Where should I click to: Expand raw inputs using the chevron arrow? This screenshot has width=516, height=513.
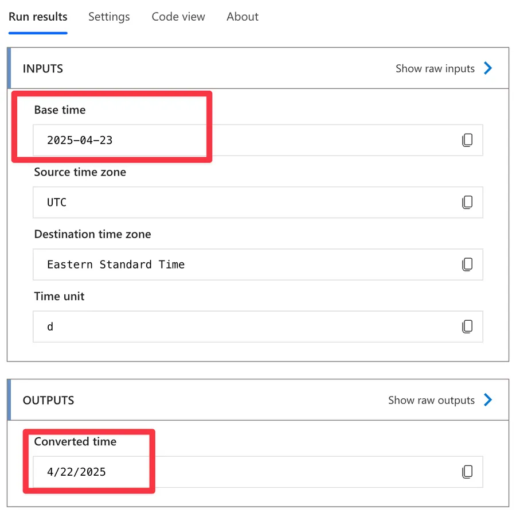click(x=488, y=68)
